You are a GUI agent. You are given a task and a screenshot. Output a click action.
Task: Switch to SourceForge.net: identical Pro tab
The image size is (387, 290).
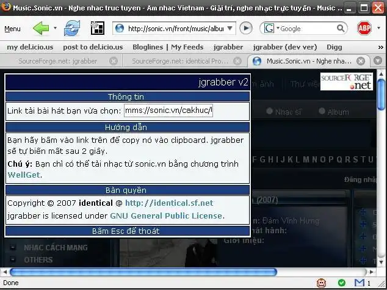click(180, 61)
